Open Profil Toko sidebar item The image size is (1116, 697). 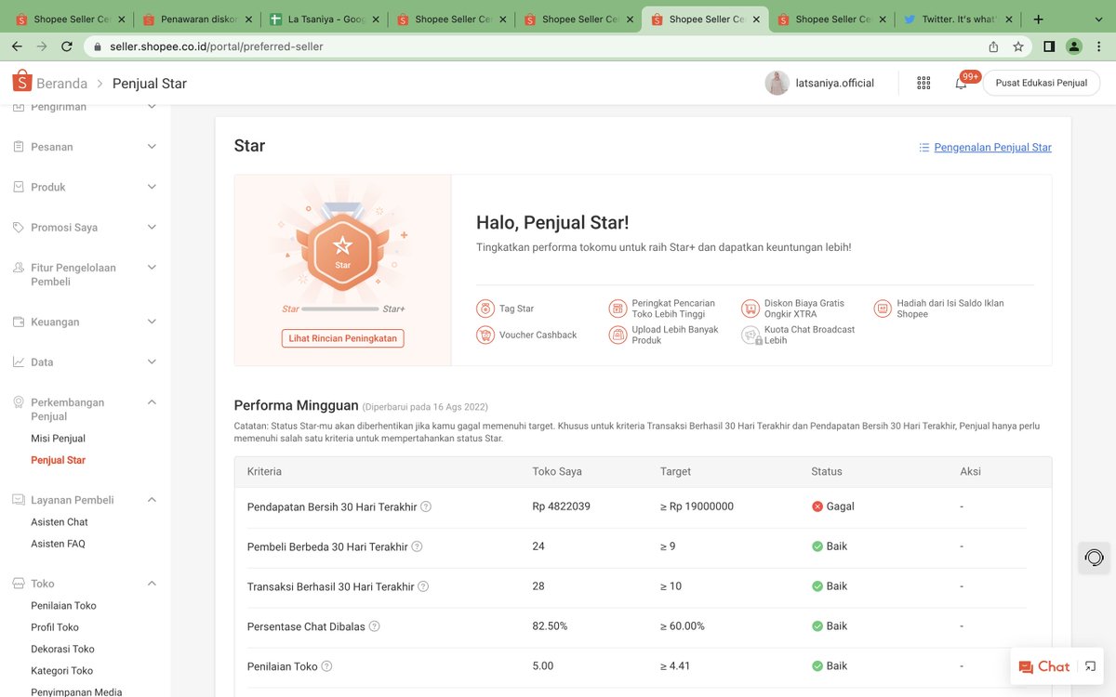click(x=55, y=627)
